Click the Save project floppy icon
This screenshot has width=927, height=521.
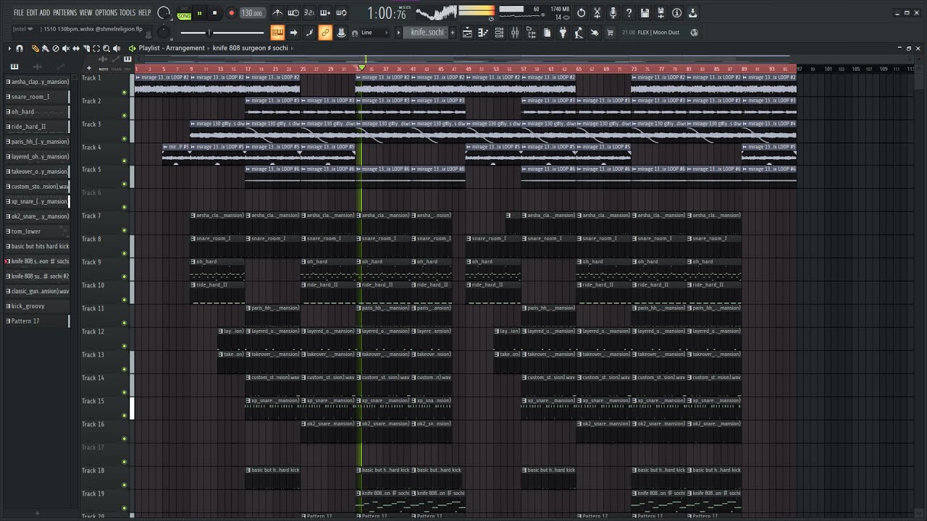pyautogui.click(x=645, y=13)
